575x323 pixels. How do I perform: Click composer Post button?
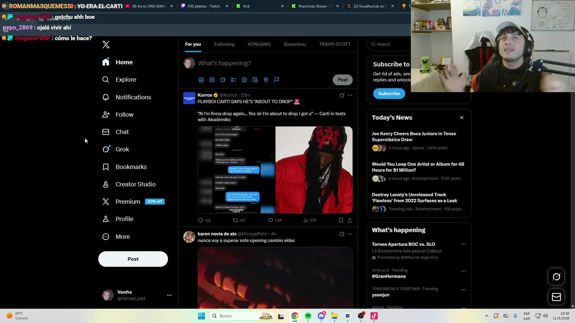(343, 80)
